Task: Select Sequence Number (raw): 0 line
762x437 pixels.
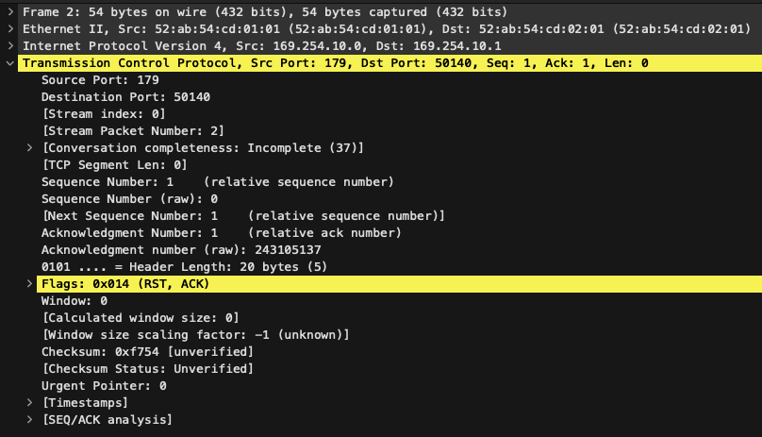Action: tap(129, 199)
